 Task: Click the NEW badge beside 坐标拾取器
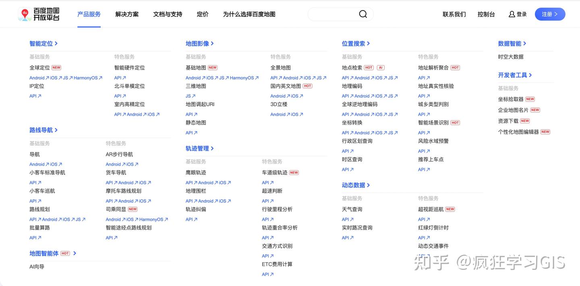(x=530, y=99)
